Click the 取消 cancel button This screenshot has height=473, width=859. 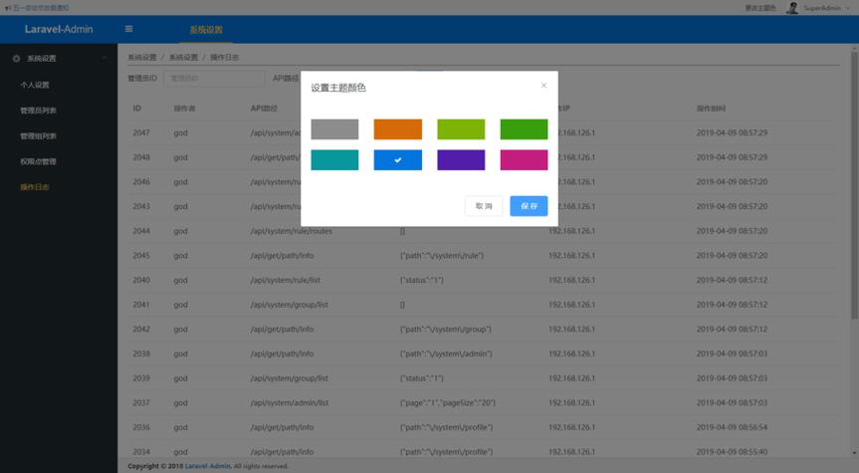click(x=484, y=206)
